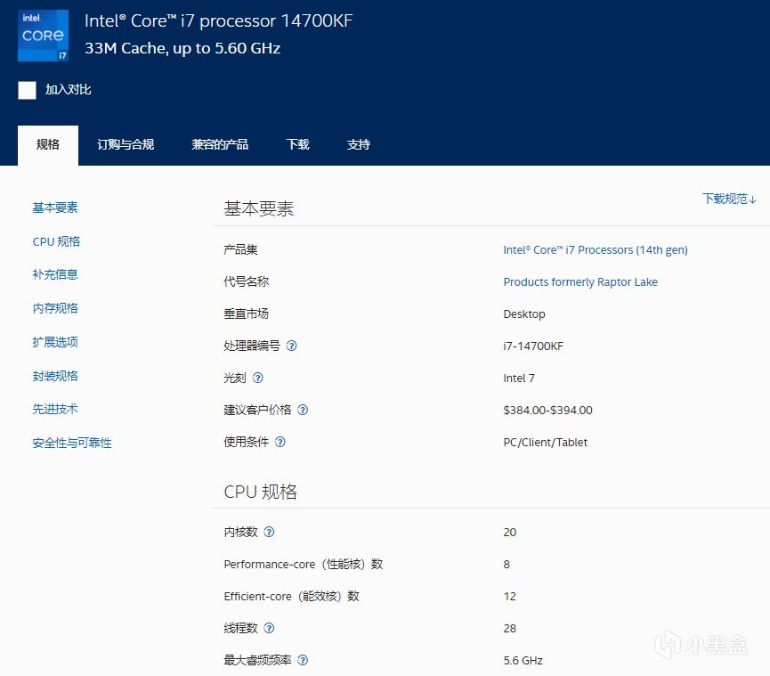Open help icon next to 使用条件

point(280,442)
